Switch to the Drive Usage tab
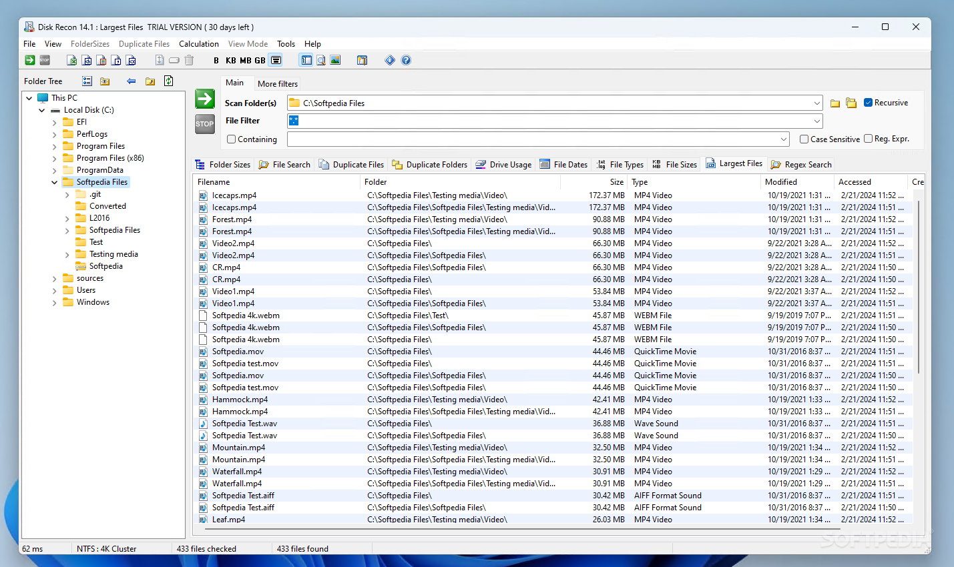The width and height of the screenshot is (954, 567). click(x=503, y=165)
